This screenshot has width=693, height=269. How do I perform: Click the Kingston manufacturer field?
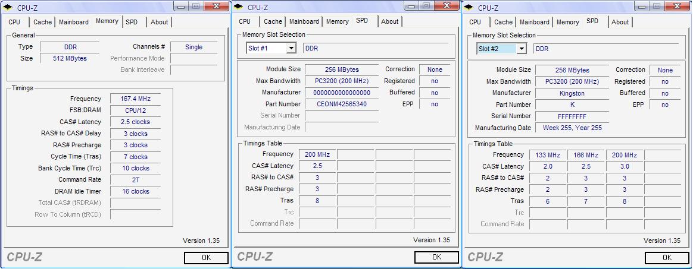(572, 93)
